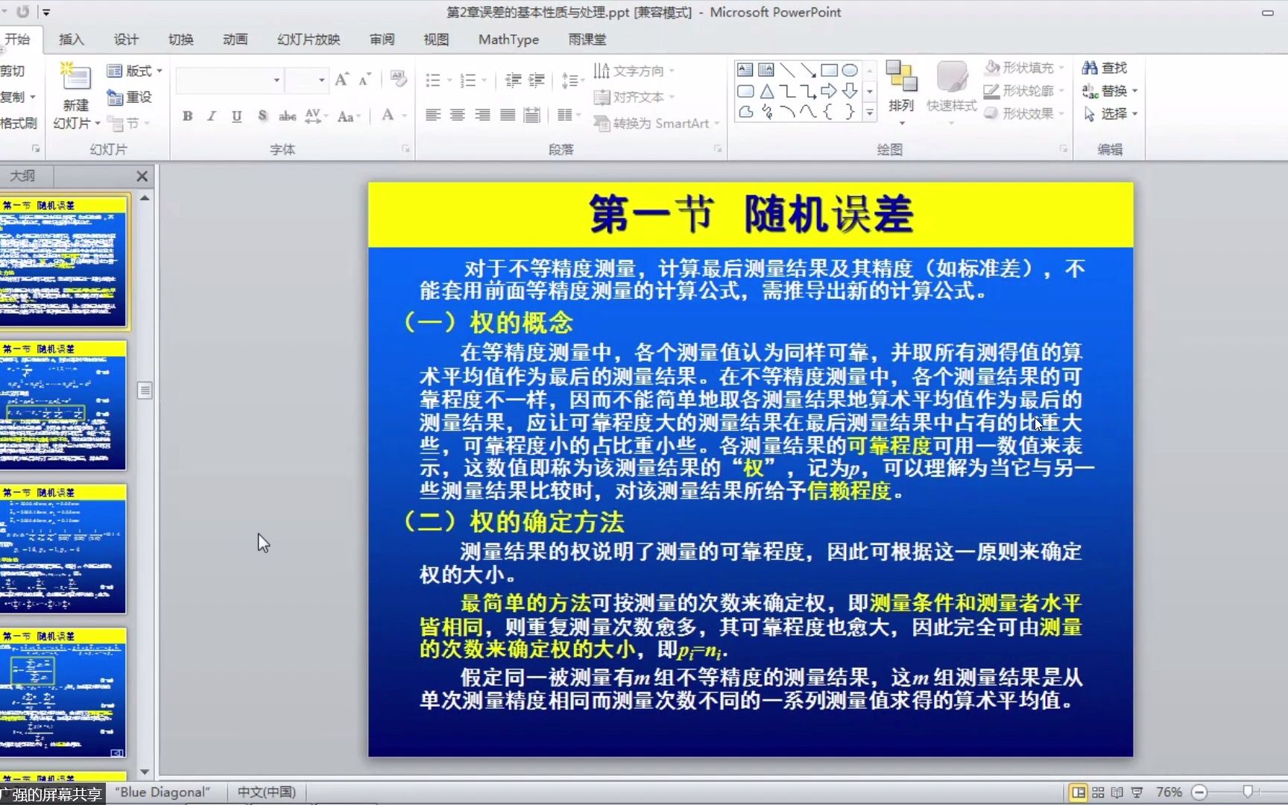
Task: Toggle italic formatting
Action: [212, 116]
